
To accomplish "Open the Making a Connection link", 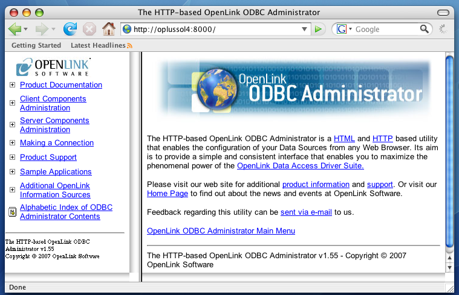I will point(57,142).
